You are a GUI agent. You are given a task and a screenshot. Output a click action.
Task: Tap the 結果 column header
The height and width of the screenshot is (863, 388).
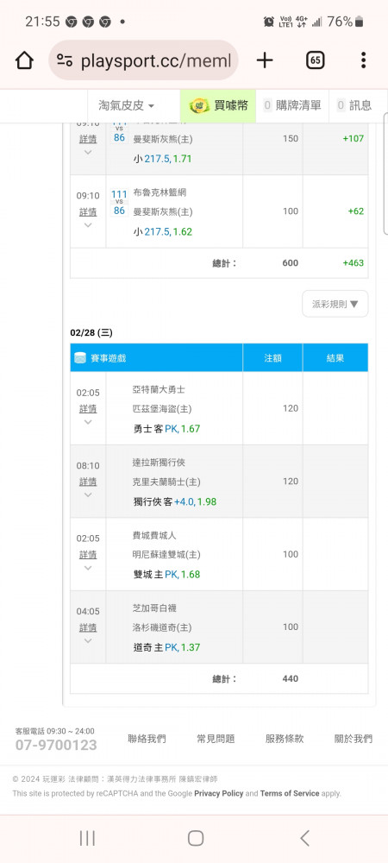pyautogui.click(x=335, y=358)
